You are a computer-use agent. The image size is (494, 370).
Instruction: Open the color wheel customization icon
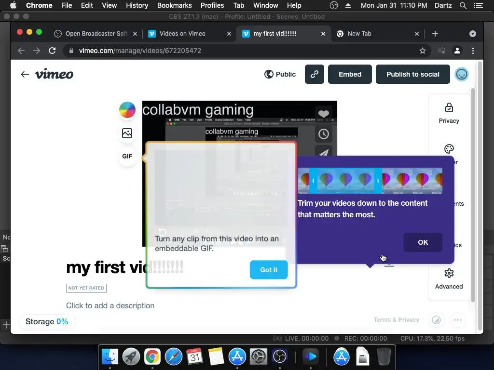tap(127, 110)
